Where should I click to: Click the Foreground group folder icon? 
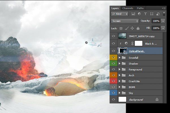pos(124,69)
